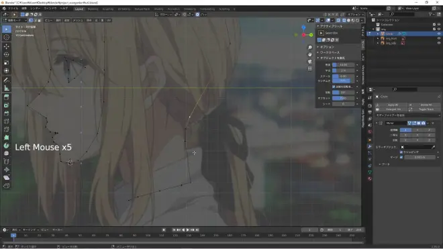Select the Spin tool
The image size is (443, 249).
pos(7,146)
